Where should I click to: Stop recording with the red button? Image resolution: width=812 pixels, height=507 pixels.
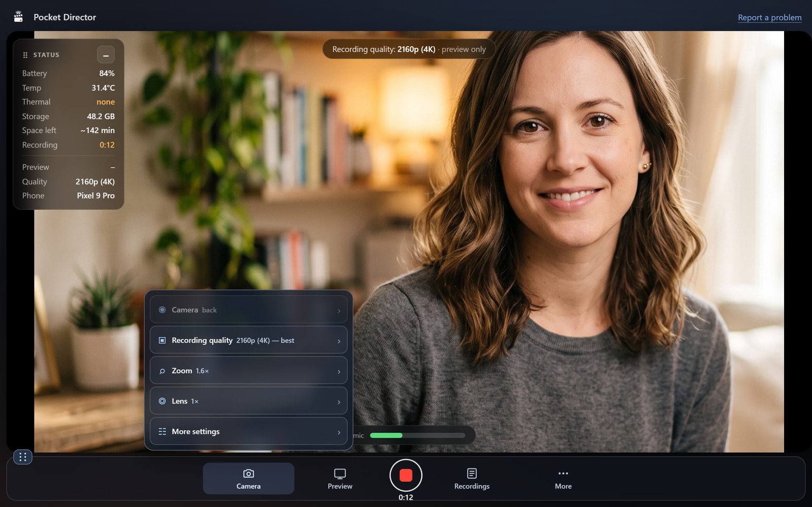[x=406, y=476]
